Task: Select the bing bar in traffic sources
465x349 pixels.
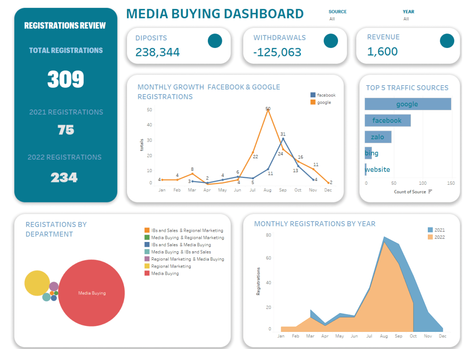Action: (x=368, y=153)
